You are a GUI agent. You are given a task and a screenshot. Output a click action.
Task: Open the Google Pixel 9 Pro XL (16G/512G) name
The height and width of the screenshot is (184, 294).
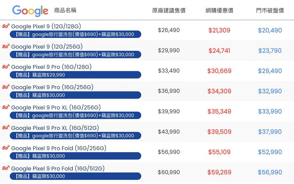tap(55, 128)
